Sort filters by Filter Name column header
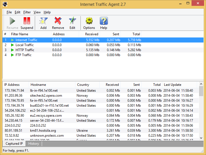This screenshot has height=155, width=206. [x=30, y=34]
